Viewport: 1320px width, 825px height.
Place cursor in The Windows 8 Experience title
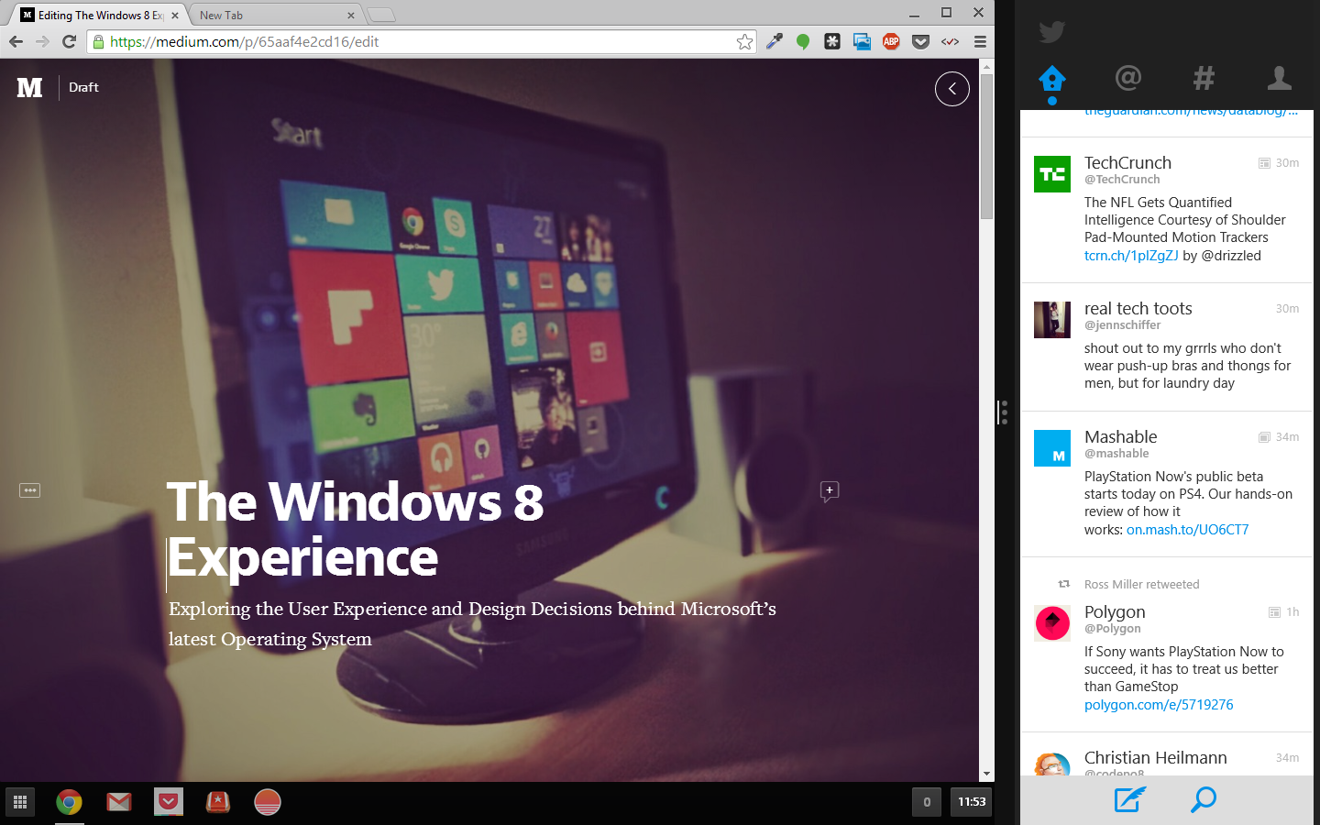[356, 529]
